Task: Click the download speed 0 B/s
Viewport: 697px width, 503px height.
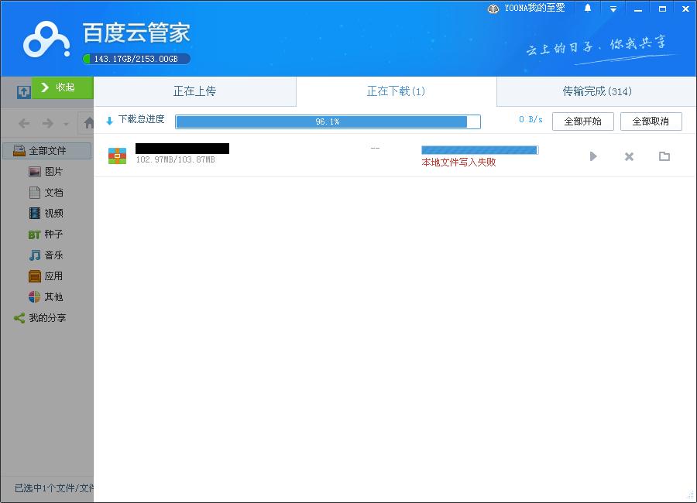Action: 530,119
